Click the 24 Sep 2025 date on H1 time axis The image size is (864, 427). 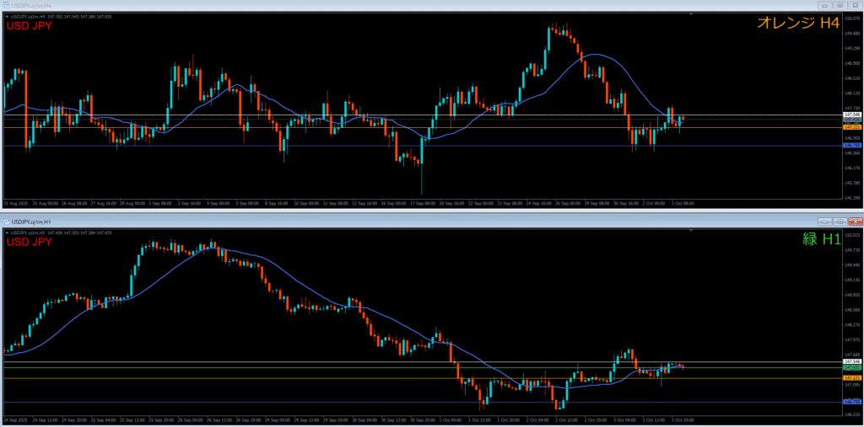(x=15, y=420)
